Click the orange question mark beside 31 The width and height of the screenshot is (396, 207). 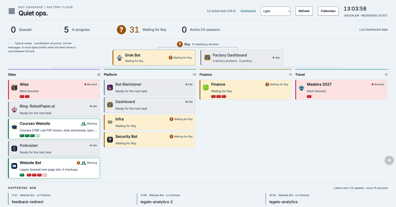(121, 30)
